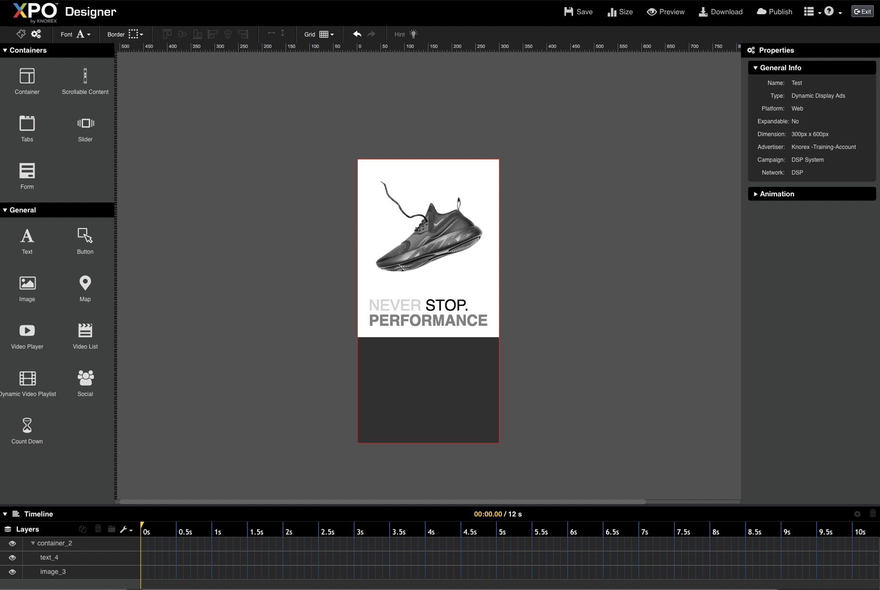Click the Save button
The width and height of the screenshot is (880, 590).
(578, 12)
